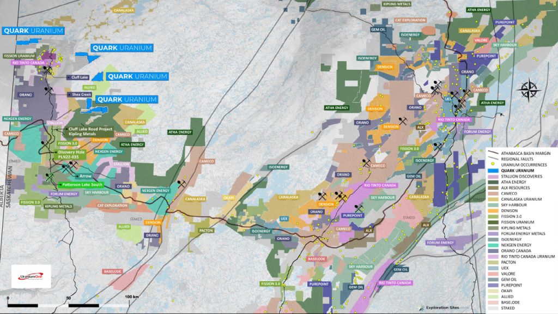Screen dimensions: 558x314
Task: Click the Shea Creek map label
Action: [x=80, y=94]
